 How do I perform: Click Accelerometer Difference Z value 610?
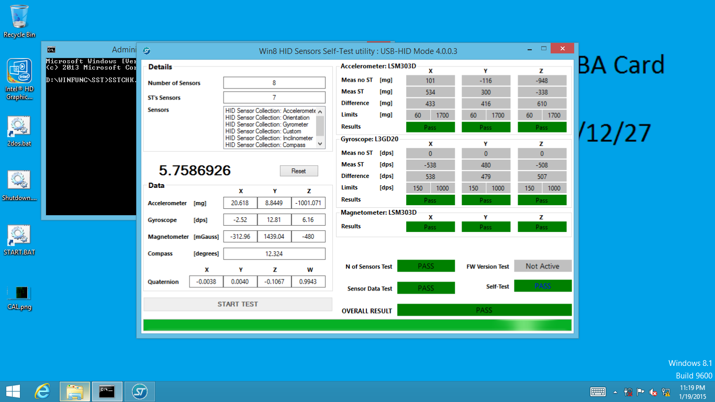(x=542, y=104)
